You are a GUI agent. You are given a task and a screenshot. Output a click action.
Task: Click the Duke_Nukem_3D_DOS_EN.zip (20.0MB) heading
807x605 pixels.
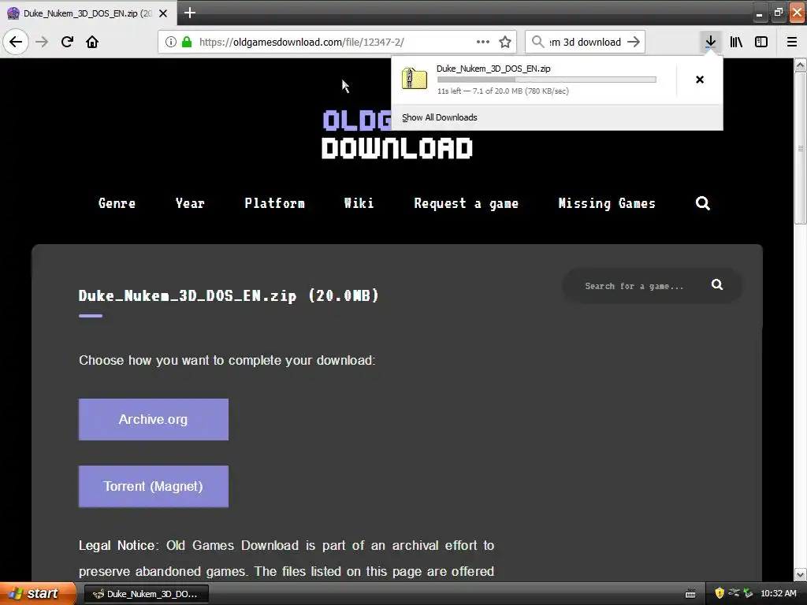tap(229, 295)
